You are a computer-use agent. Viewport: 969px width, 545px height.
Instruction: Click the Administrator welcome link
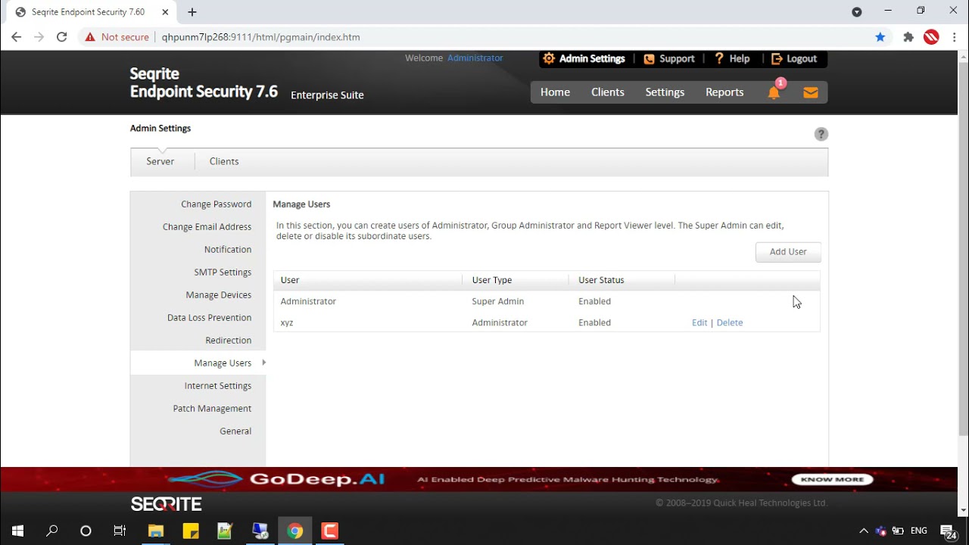coord(475,58)
